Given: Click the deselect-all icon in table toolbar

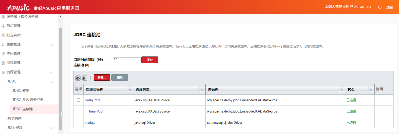Looking at the screenshot, I should click(x=85, y=78).
